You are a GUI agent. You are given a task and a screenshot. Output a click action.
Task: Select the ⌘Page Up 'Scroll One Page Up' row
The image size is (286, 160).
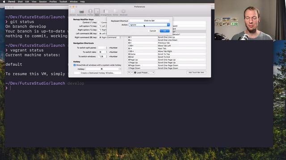coord(167,60)
